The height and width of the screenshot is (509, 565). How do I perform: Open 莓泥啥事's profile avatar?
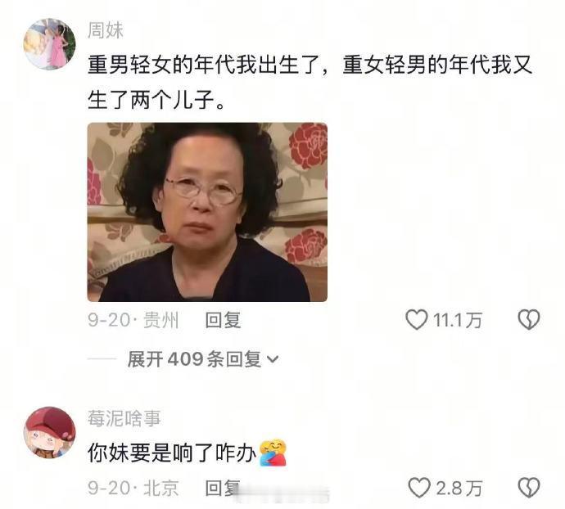[50, 433]
